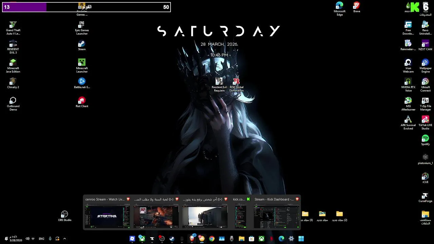Open the Rainmeter desktop shortcut
This screenshot has width=434, height=244.
(x=408, y=45)
